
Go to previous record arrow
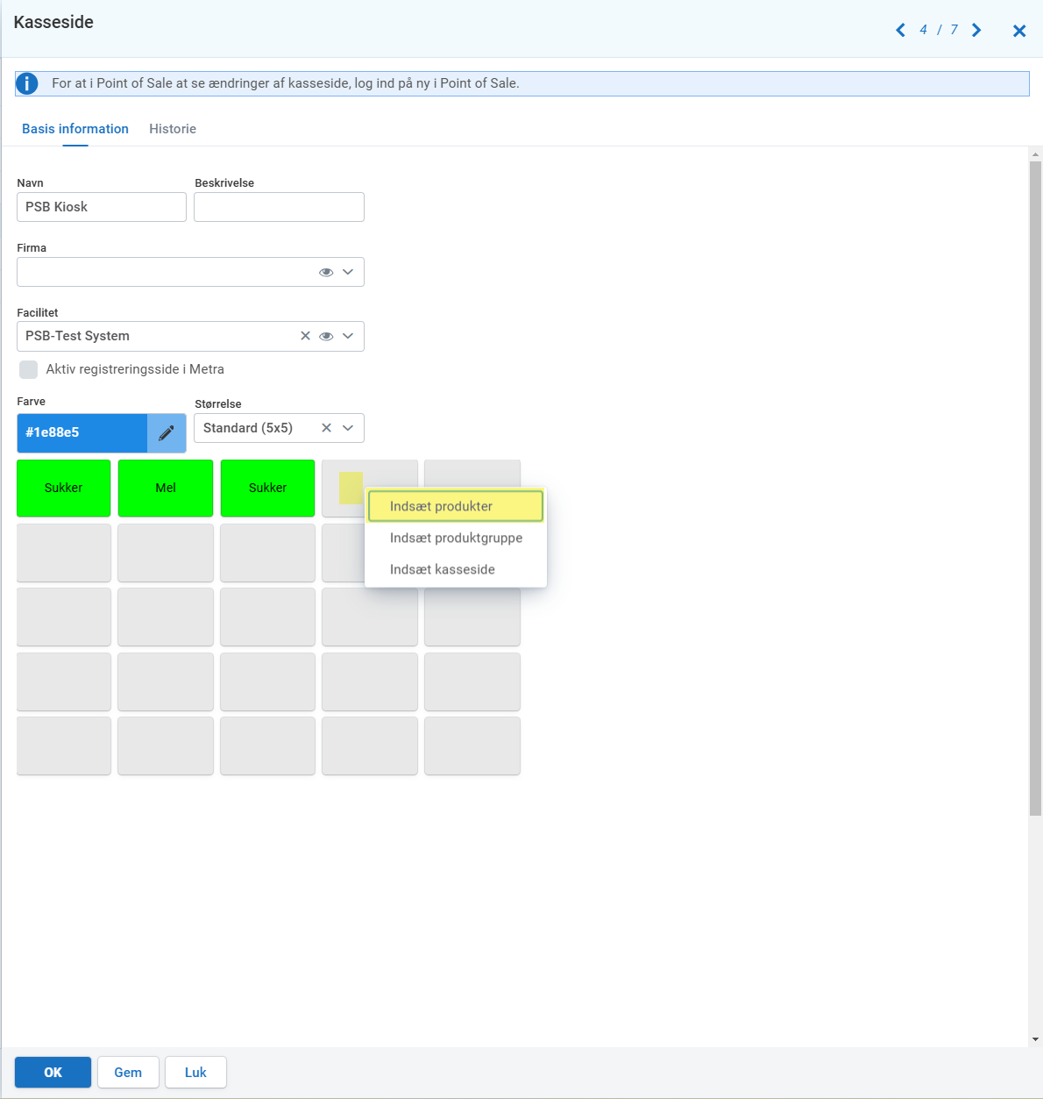coord(900,31)
